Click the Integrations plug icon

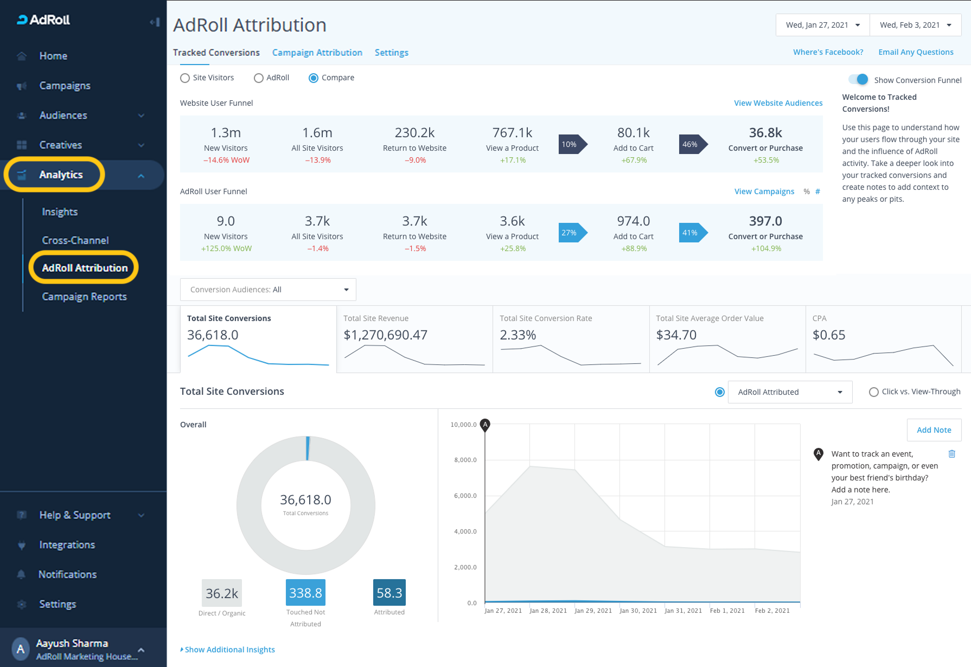(22, 545)
